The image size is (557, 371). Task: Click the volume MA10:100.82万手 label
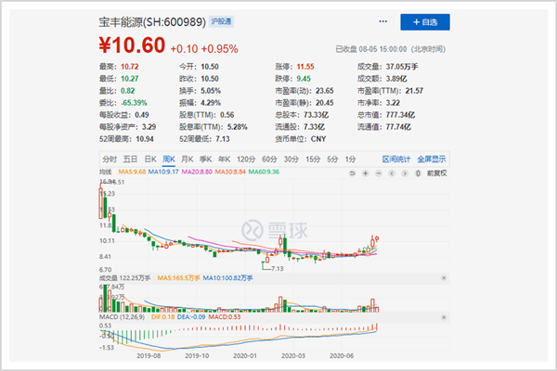pyautogui.click(x=227, y=278)
